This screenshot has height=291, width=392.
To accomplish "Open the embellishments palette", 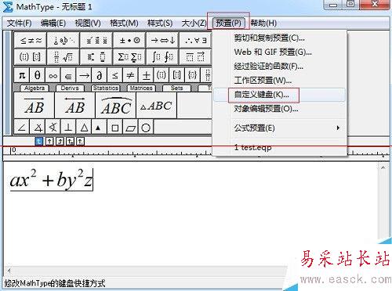I will click(96, 41).
